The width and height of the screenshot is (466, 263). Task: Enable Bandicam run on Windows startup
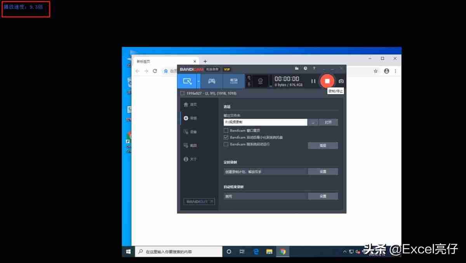tap(226, 144)
